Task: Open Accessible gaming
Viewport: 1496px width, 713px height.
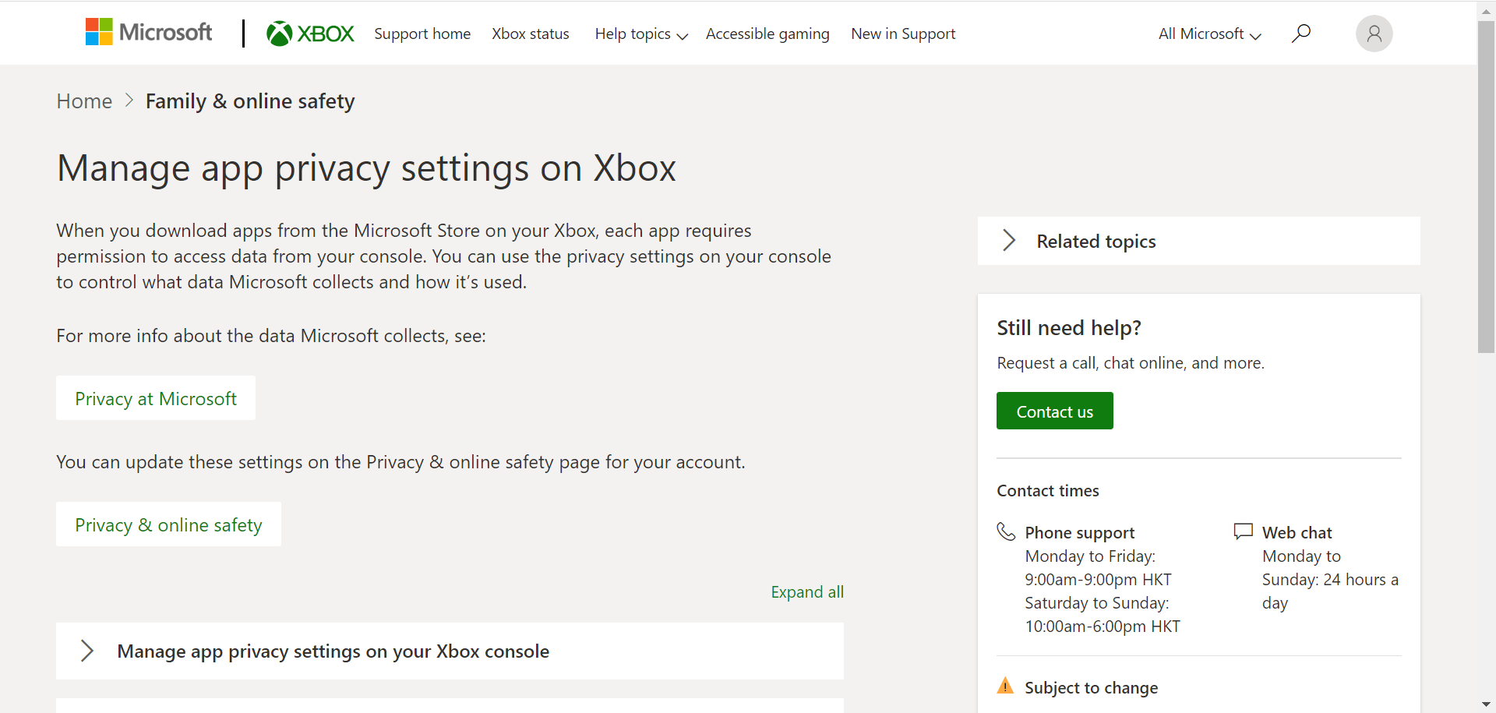Action: tap(767, 34)
